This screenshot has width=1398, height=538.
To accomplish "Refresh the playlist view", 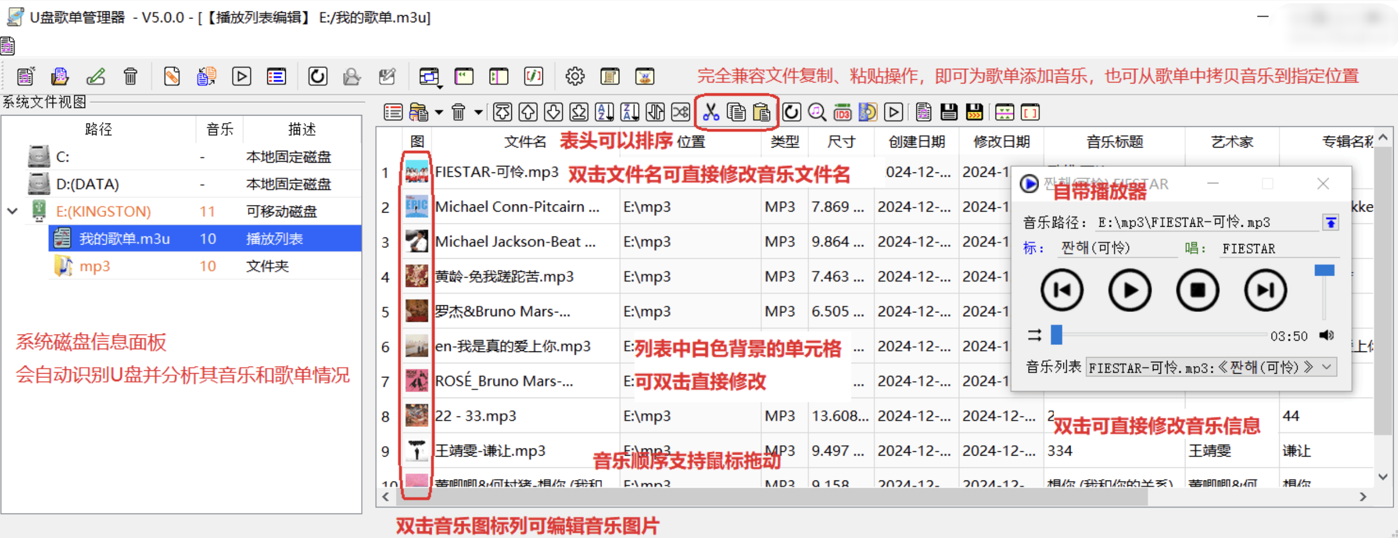I will coord(792,112).
